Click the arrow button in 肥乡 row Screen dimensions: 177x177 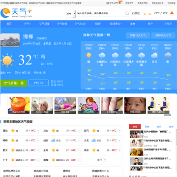click(38, 150)
